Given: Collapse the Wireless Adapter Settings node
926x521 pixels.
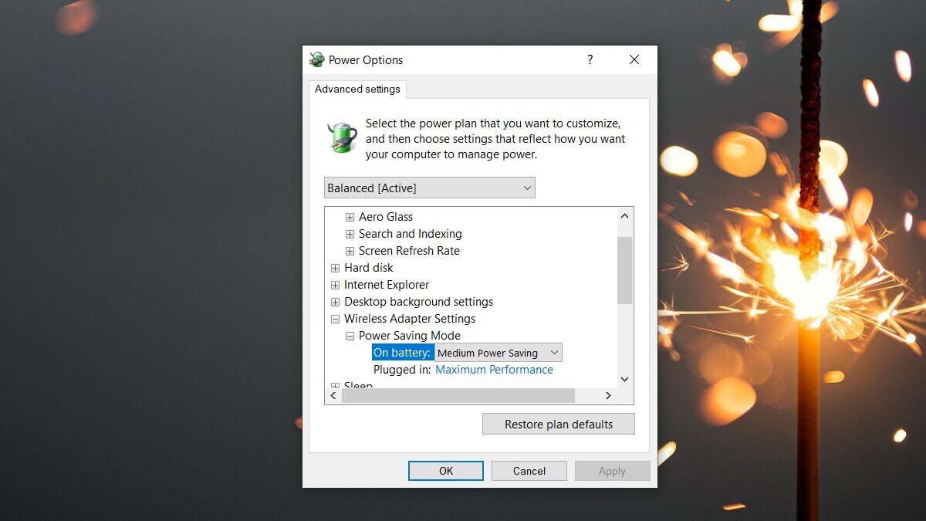Looking at the screenshot, I should click(x=335, y=319).
